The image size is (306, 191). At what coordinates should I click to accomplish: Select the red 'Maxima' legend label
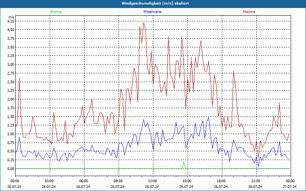point(249,12)
